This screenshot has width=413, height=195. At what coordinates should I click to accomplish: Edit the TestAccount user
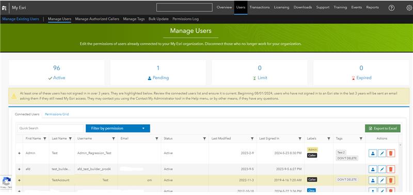(x=382, y=180)
